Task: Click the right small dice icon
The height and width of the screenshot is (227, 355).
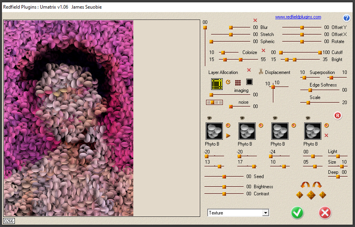Action: click(x=323, y=195)
